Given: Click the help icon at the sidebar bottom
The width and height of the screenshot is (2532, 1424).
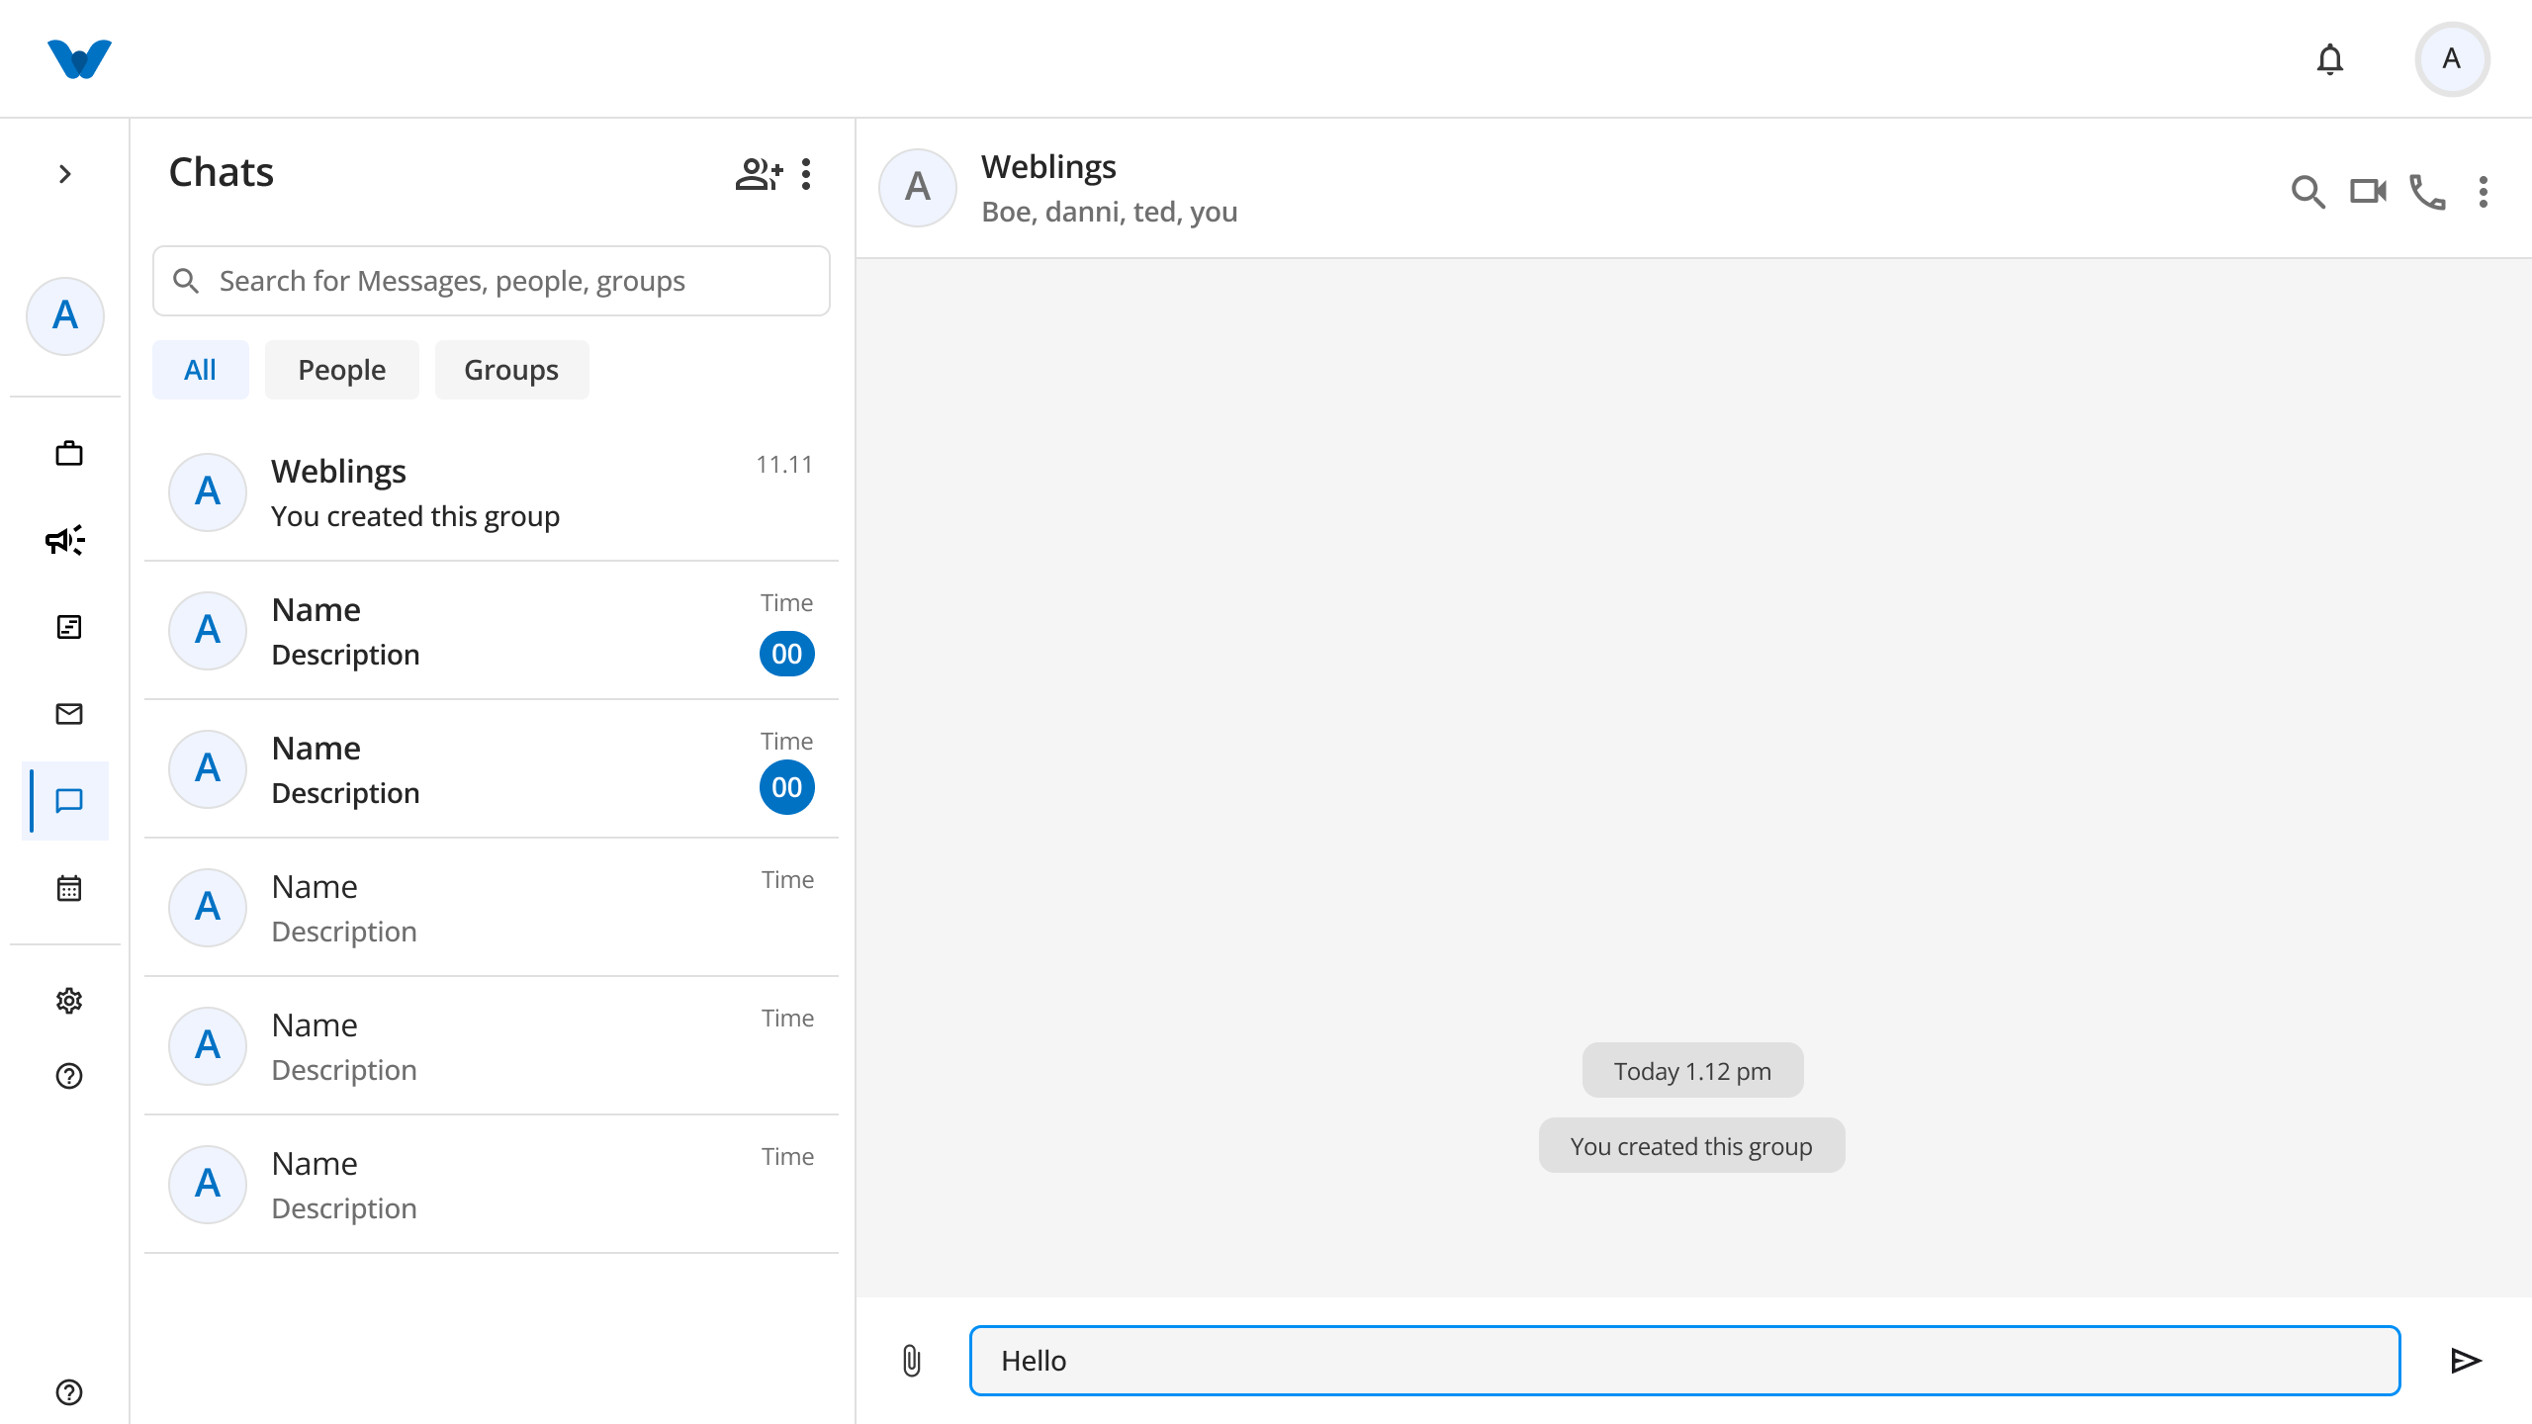Looking at the screenshot, I should tap(69, 1392).
